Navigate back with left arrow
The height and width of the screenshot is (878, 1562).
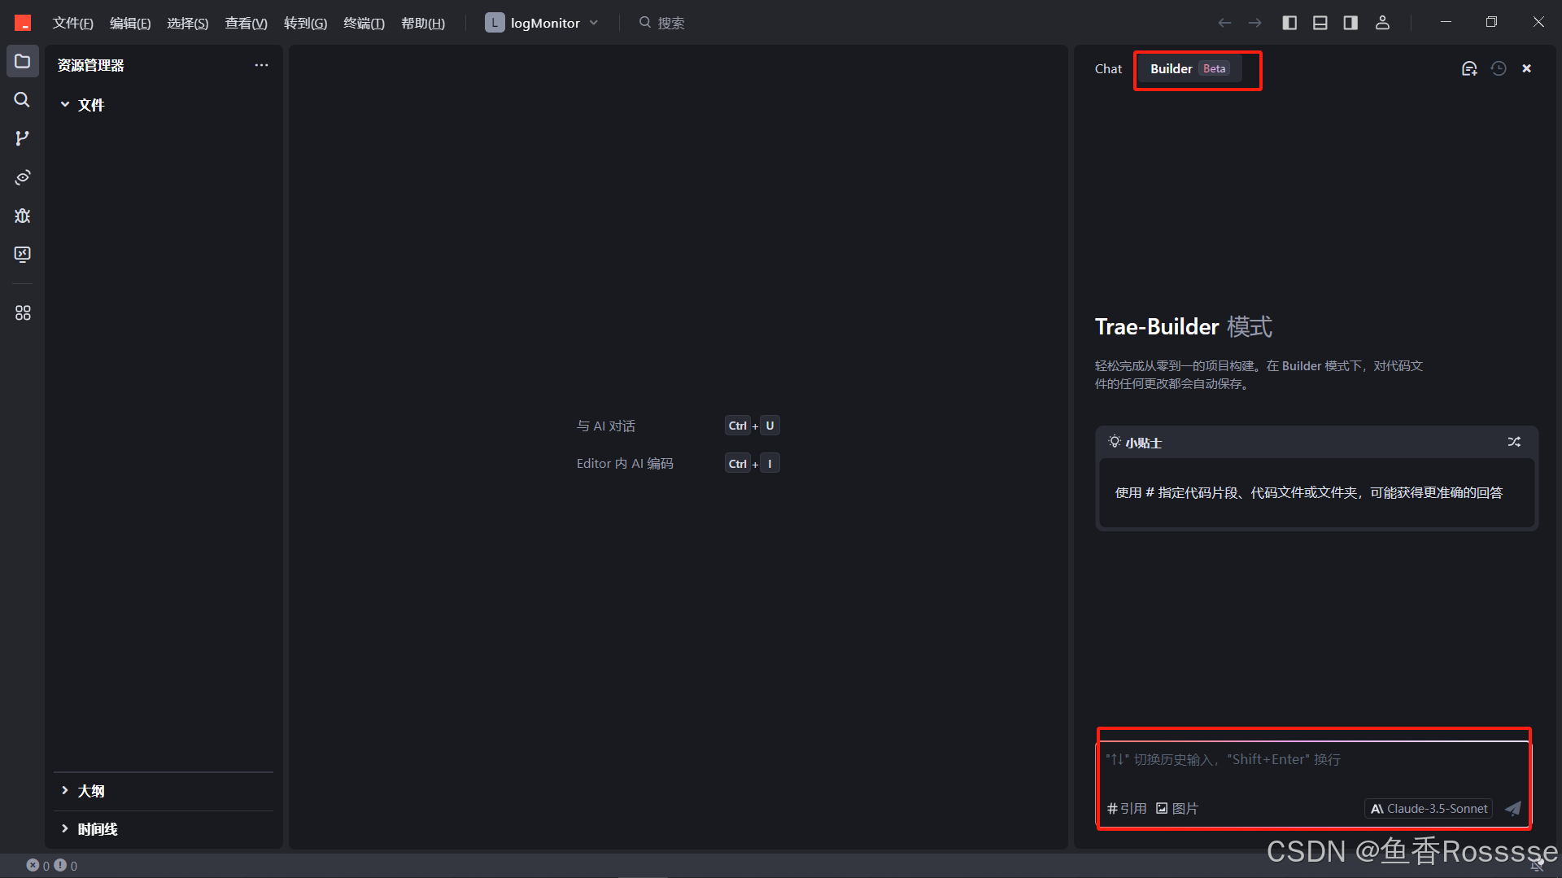pyautogui.click(x=1224, y=23)
